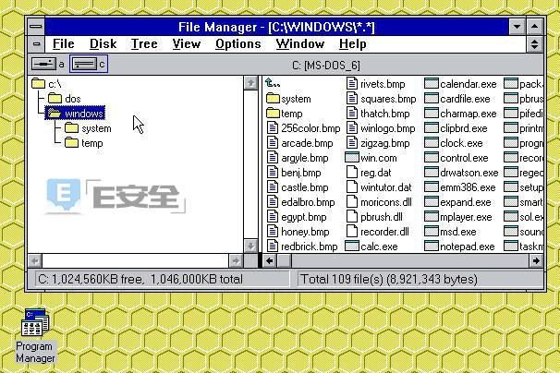Click tree pane scroll down arrow
Screen dimensions: 560x373
tap(250, 246)
